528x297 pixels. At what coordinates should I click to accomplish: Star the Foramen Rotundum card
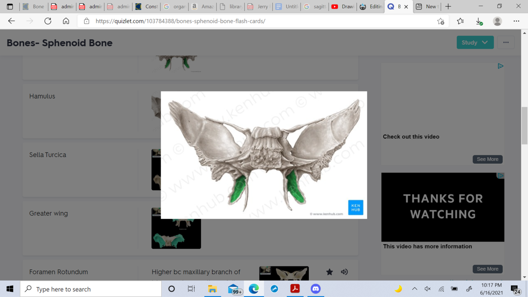(329, 272)
